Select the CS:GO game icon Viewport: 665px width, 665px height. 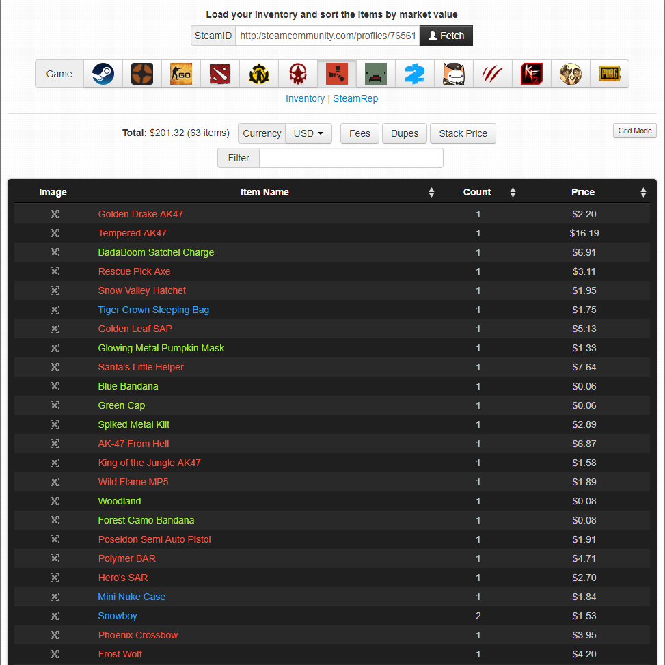(x=181, y=74)
